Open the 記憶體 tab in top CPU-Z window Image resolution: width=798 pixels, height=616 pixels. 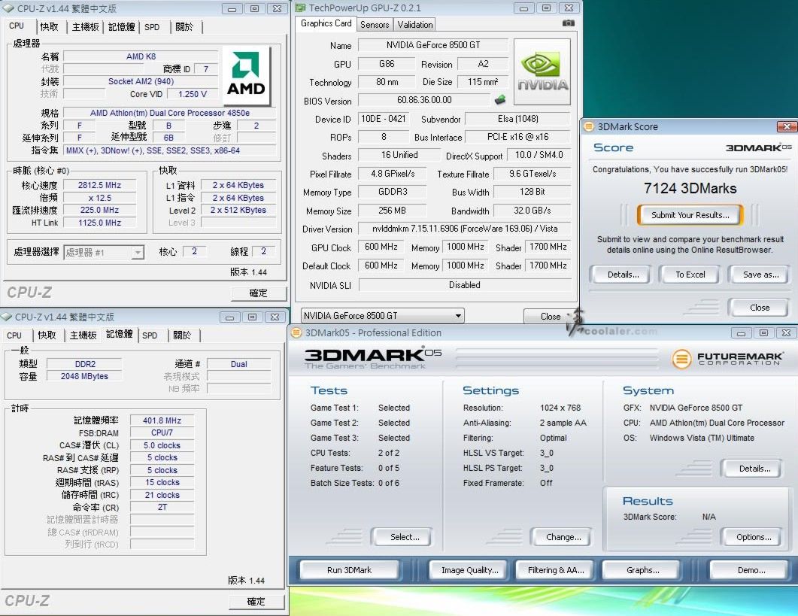click(122, 27)
